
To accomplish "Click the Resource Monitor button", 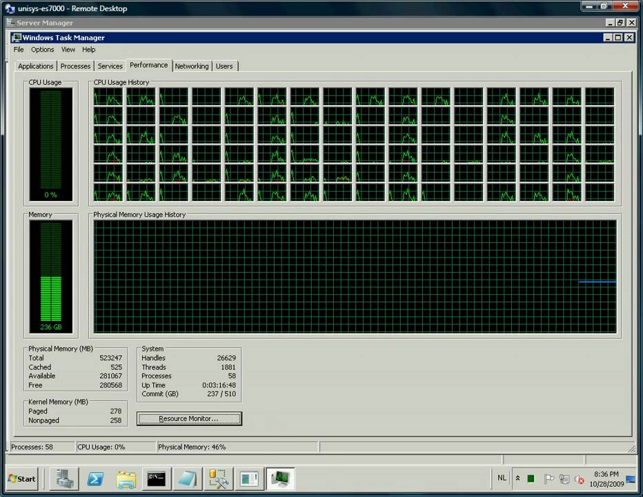I will pyautogui.click(x=189, y=418).
